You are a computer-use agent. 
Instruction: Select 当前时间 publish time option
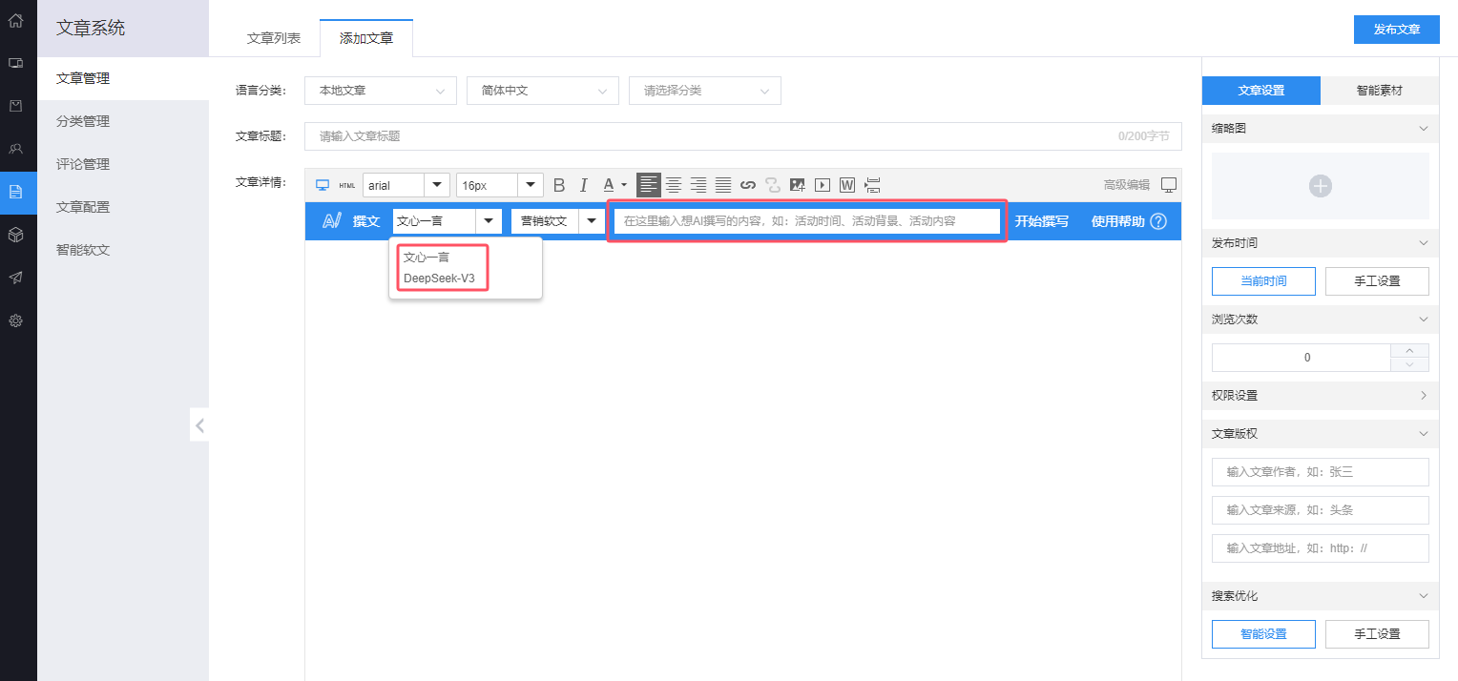coord(1263,281)
